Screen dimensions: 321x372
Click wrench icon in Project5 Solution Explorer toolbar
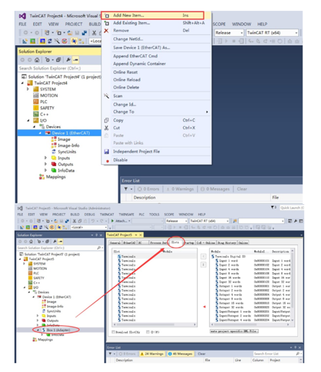click(55, 241)
